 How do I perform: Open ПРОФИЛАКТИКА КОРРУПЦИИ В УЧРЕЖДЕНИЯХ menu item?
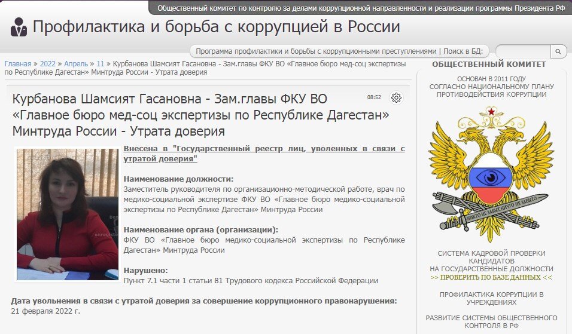(x=491, y=298)
